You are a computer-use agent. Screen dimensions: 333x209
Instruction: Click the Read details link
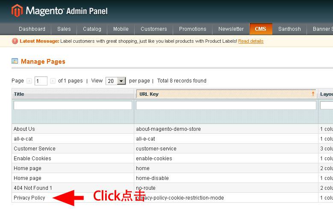coord(250,41)
